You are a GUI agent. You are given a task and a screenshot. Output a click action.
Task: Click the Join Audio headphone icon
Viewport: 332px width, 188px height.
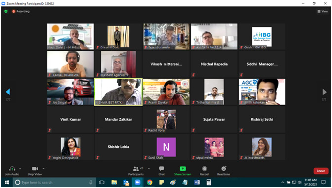(12, 169)
